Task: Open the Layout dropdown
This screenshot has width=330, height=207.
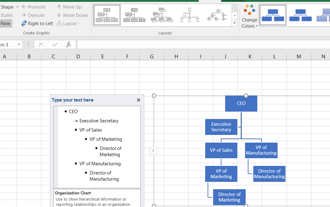Action: click(x=68, y=24)
